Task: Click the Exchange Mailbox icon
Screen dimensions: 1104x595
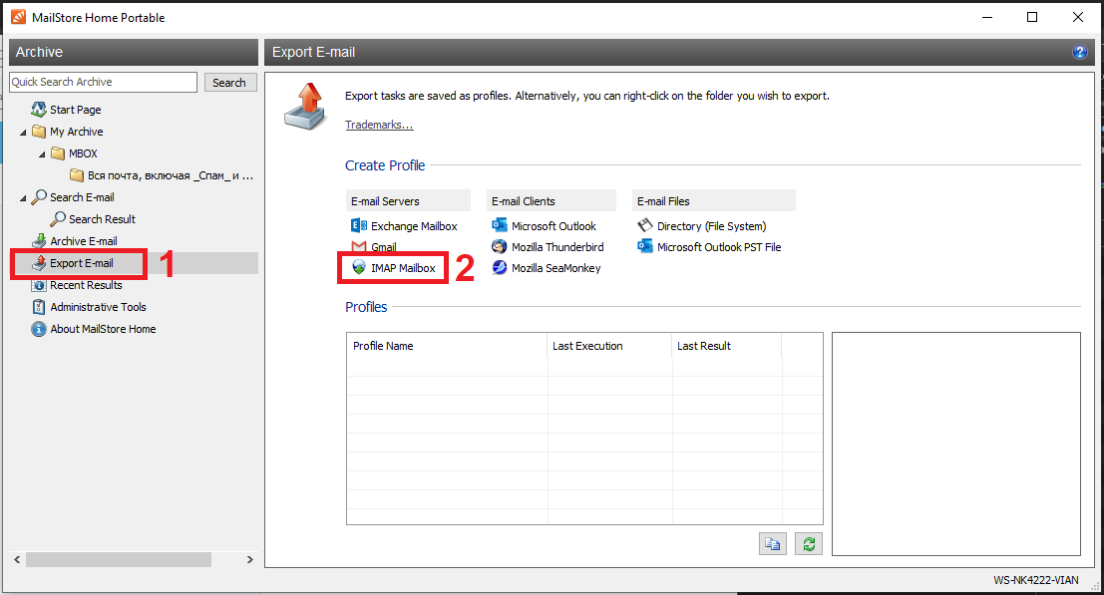Action: click(359, 225)
